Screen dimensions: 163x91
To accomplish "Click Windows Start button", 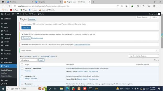I will point(3,89).
